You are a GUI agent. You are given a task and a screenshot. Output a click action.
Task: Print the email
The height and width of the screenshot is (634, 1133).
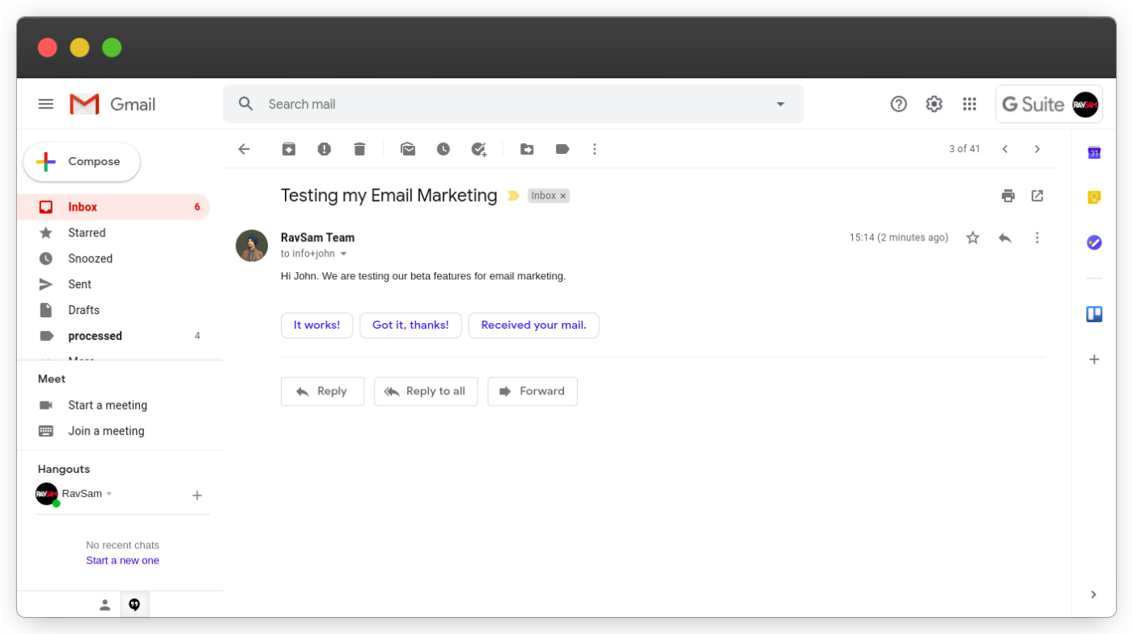1008,195
